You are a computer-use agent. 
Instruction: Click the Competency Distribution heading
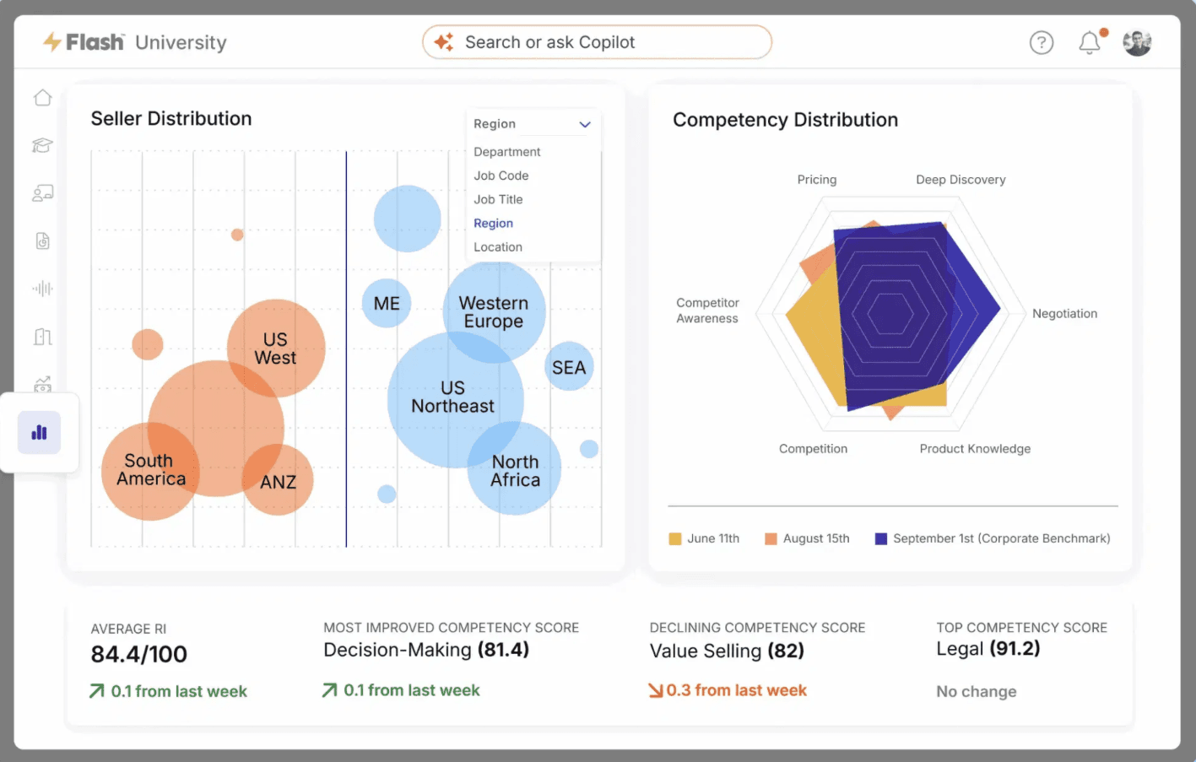[785, 120]
